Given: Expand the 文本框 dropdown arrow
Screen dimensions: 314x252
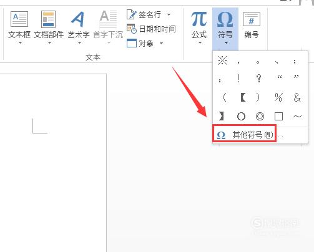Looking at the screenshot, I should point(20,42).
